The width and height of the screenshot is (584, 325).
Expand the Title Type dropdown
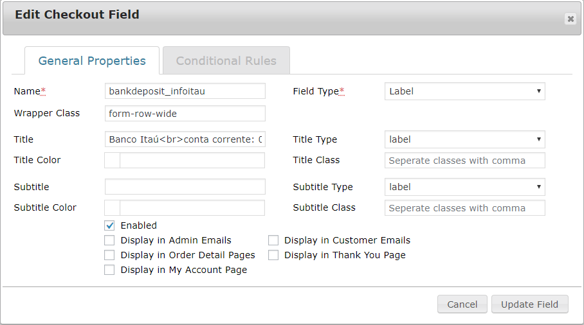click(x=464, y=139)
